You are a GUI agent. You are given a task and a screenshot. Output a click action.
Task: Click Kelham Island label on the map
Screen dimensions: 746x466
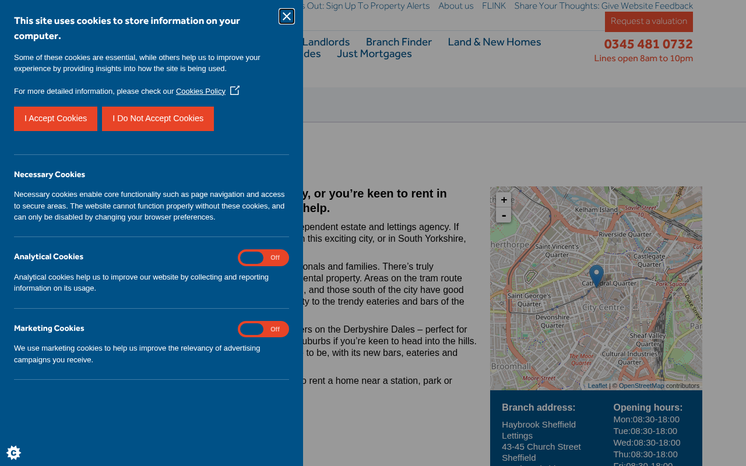[596, 210]
